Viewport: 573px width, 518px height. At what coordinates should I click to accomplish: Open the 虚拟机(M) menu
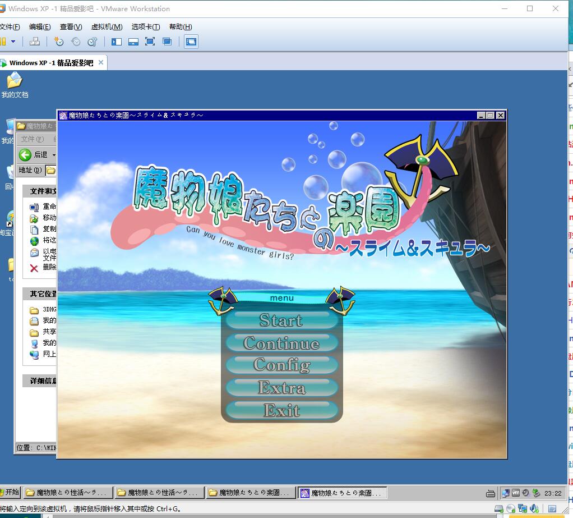pos(107,27)
